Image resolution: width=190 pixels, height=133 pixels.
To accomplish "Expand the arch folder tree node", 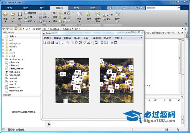I will 3,40.
